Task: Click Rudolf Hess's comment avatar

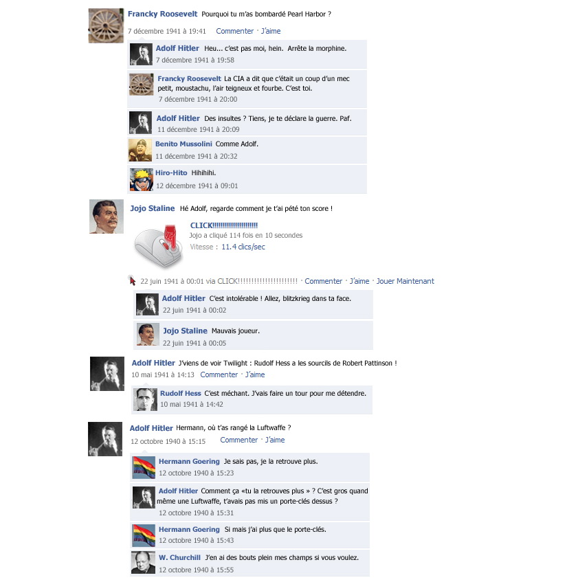Action: point(145,399)
